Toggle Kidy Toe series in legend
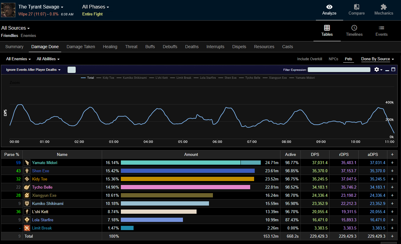The height and width of the screenshot is (244, 401). pos(105,78)
